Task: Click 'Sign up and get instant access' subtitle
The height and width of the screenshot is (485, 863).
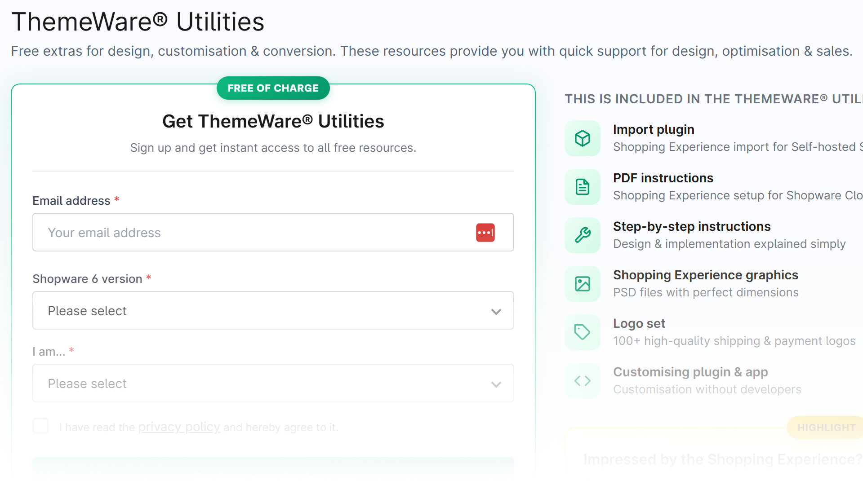Action: click(273, 148)
